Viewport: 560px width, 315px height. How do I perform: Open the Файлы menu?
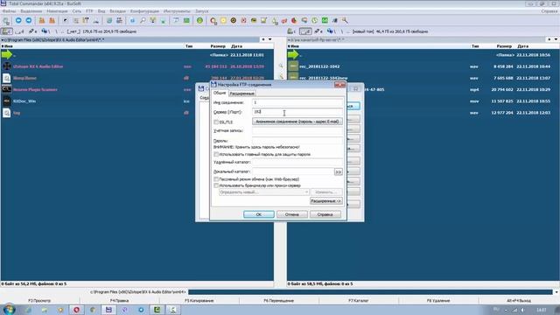(9, 11)
